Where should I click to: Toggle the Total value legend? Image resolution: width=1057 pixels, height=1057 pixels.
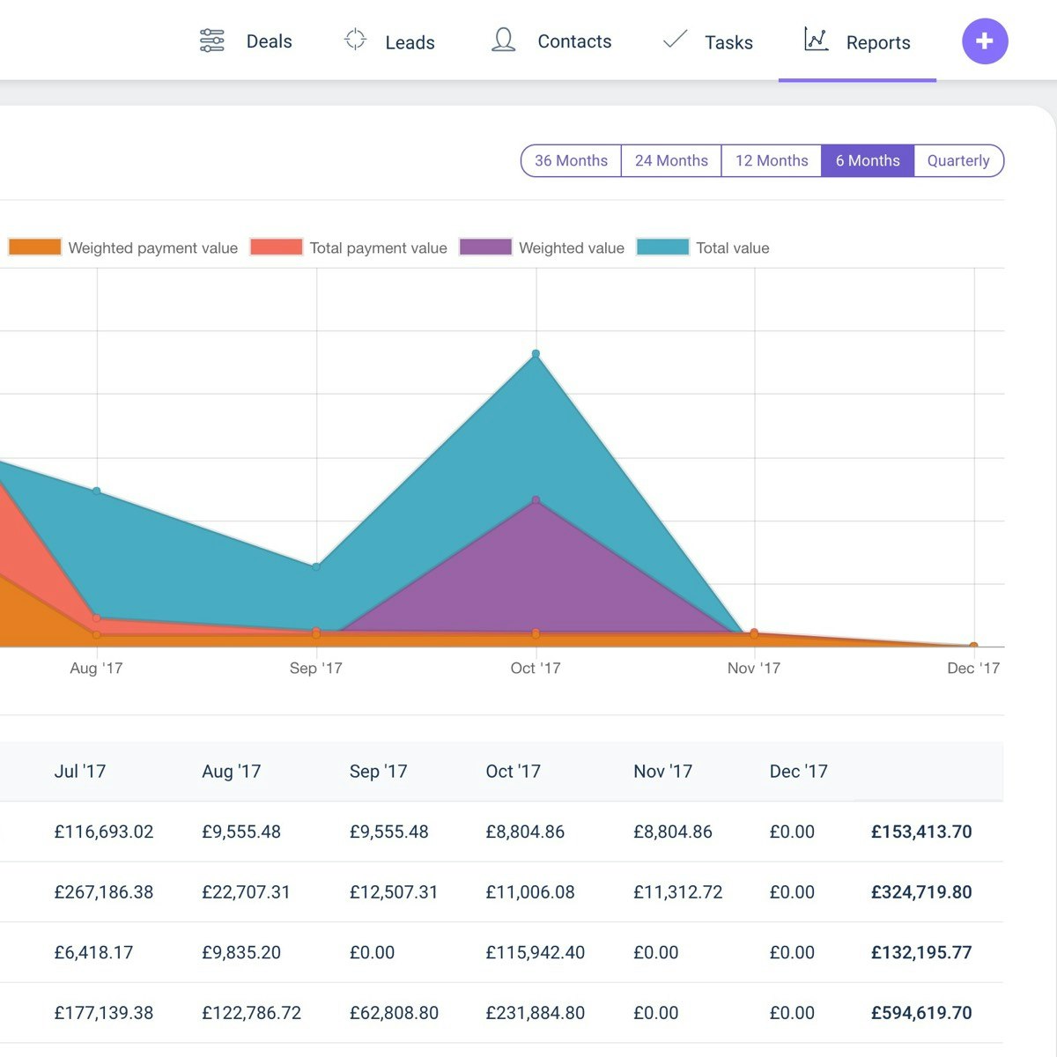[x=703, y=248]
